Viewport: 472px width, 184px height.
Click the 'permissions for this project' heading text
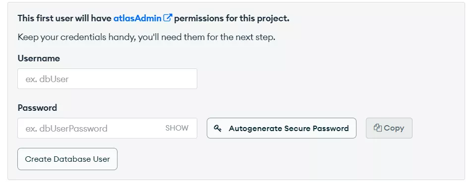[x=232, y=18]
